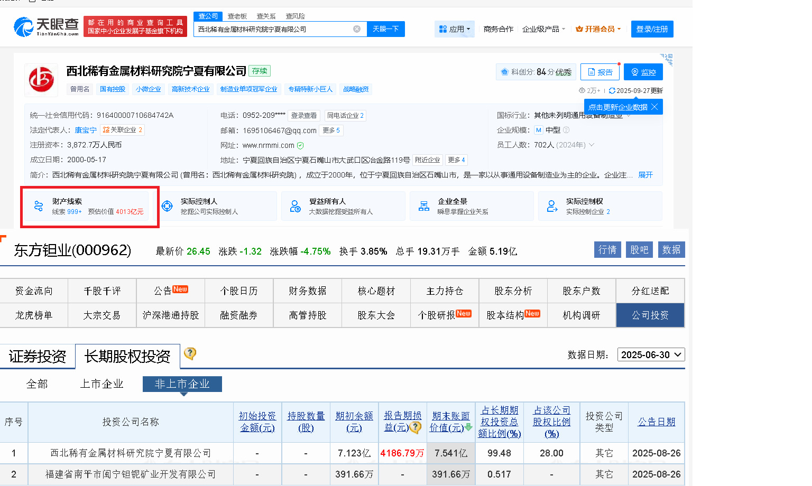
Task: Open the 个股研报 menu item
Action: (445, 315)
